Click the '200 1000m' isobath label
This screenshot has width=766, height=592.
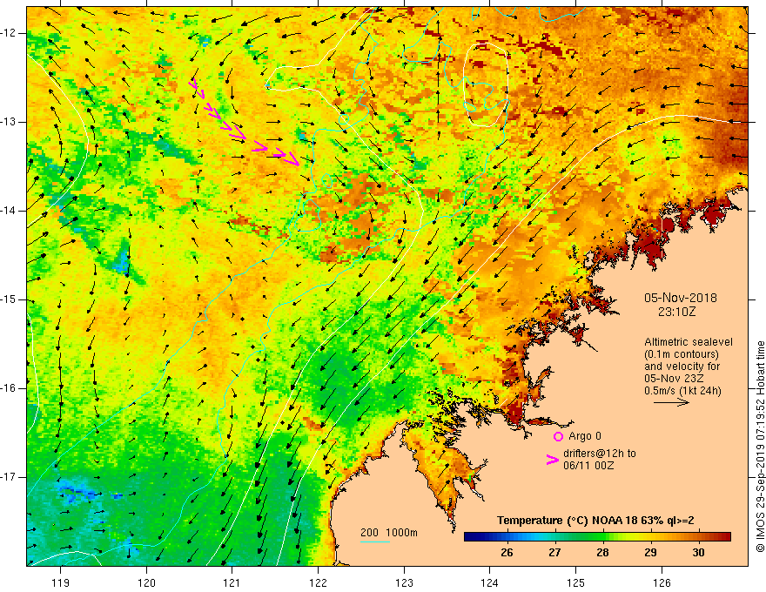tap(389, 533)
